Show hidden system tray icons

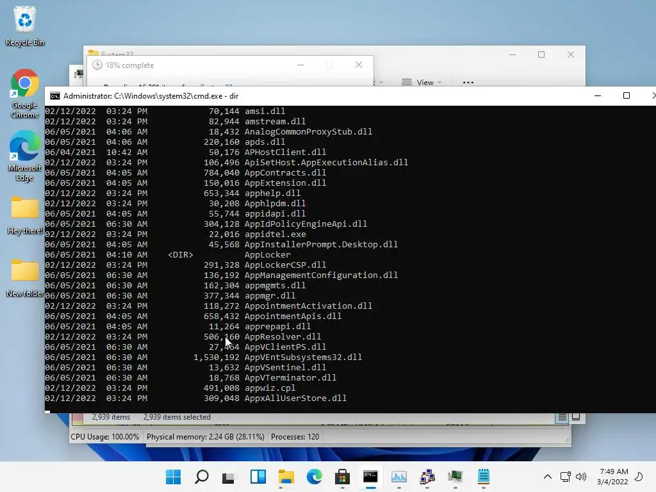point(547,477)
